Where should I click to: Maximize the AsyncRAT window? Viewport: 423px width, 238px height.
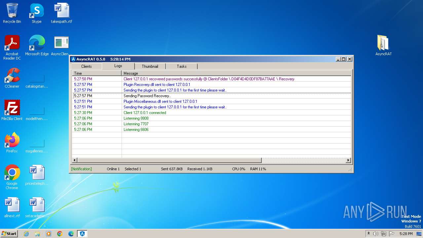[x=344, y=59]
